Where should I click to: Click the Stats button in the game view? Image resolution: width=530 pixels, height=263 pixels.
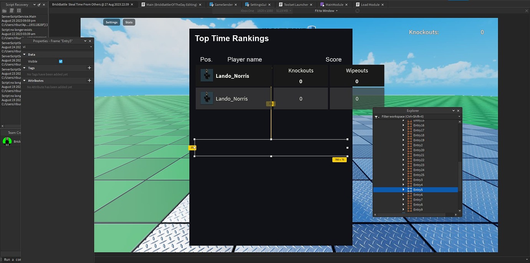click(129, 22)
